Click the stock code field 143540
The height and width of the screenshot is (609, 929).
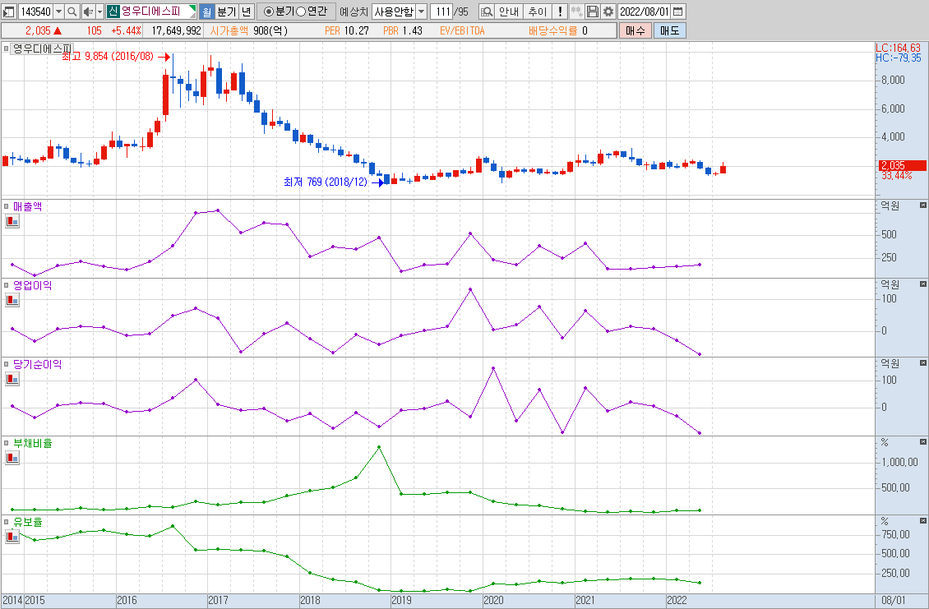click(x=35, y=12)
